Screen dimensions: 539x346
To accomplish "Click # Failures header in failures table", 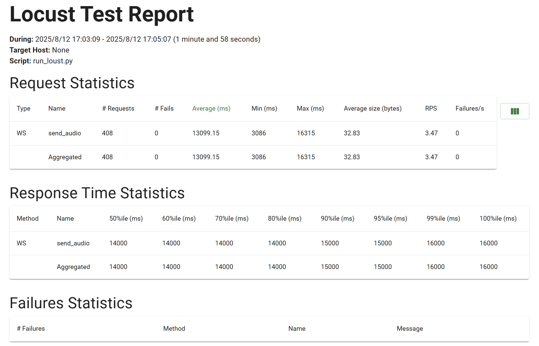I will 31,328.
